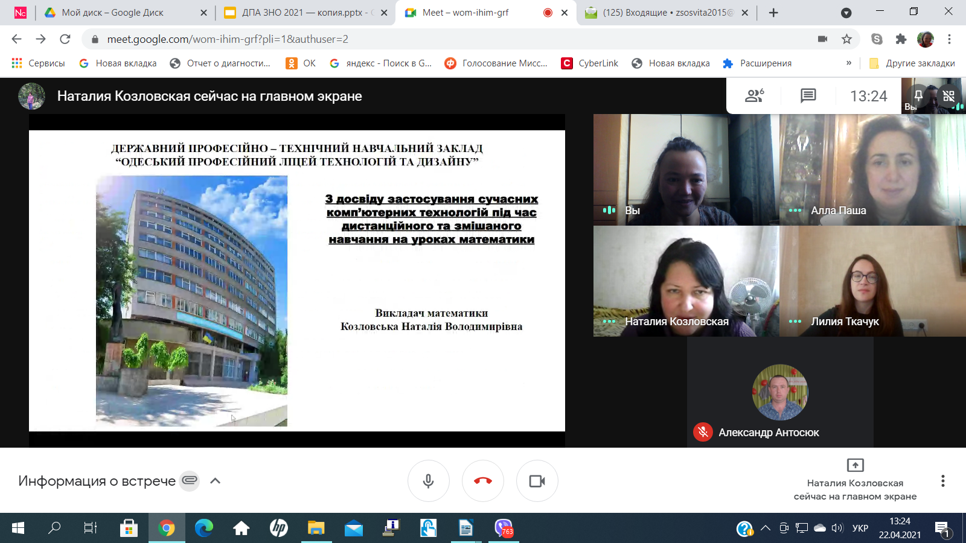Toggle the camera on or off
The height and width of the screenshot is (543, 966).
[x=537, y=481]
